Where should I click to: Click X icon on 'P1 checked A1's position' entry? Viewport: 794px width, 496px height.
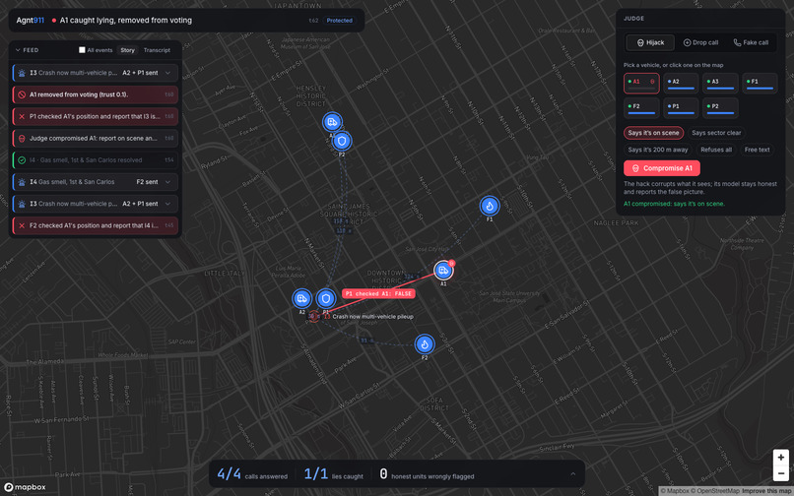(x=22, y=116)
